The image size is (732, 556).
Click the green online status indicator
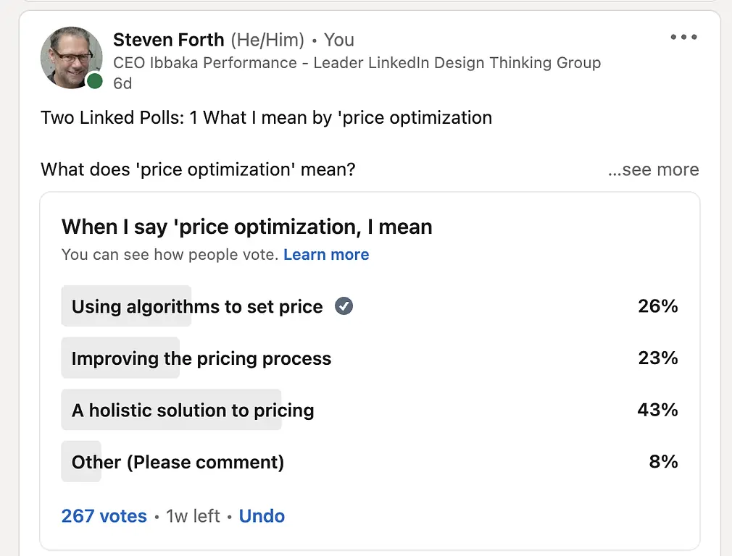coord(95,80)
